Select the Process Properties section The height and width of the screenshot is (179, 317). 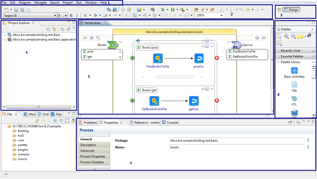tap(93, 156)
